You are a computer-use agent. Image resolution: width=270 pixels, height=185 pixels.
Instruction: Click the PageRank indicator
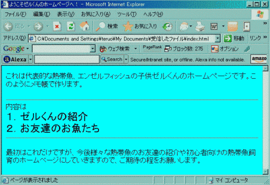pyautogui.click(x=152, y=48)
